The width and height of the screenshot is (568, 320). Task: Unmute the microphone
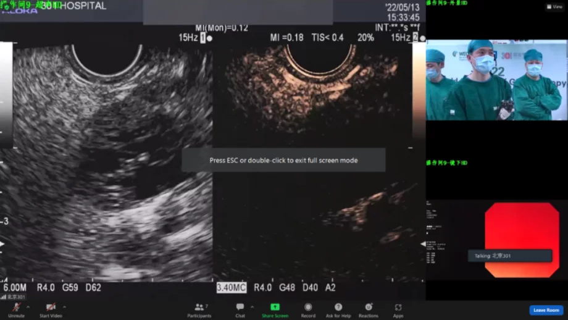pyautogui.click(x=16, y=308)
